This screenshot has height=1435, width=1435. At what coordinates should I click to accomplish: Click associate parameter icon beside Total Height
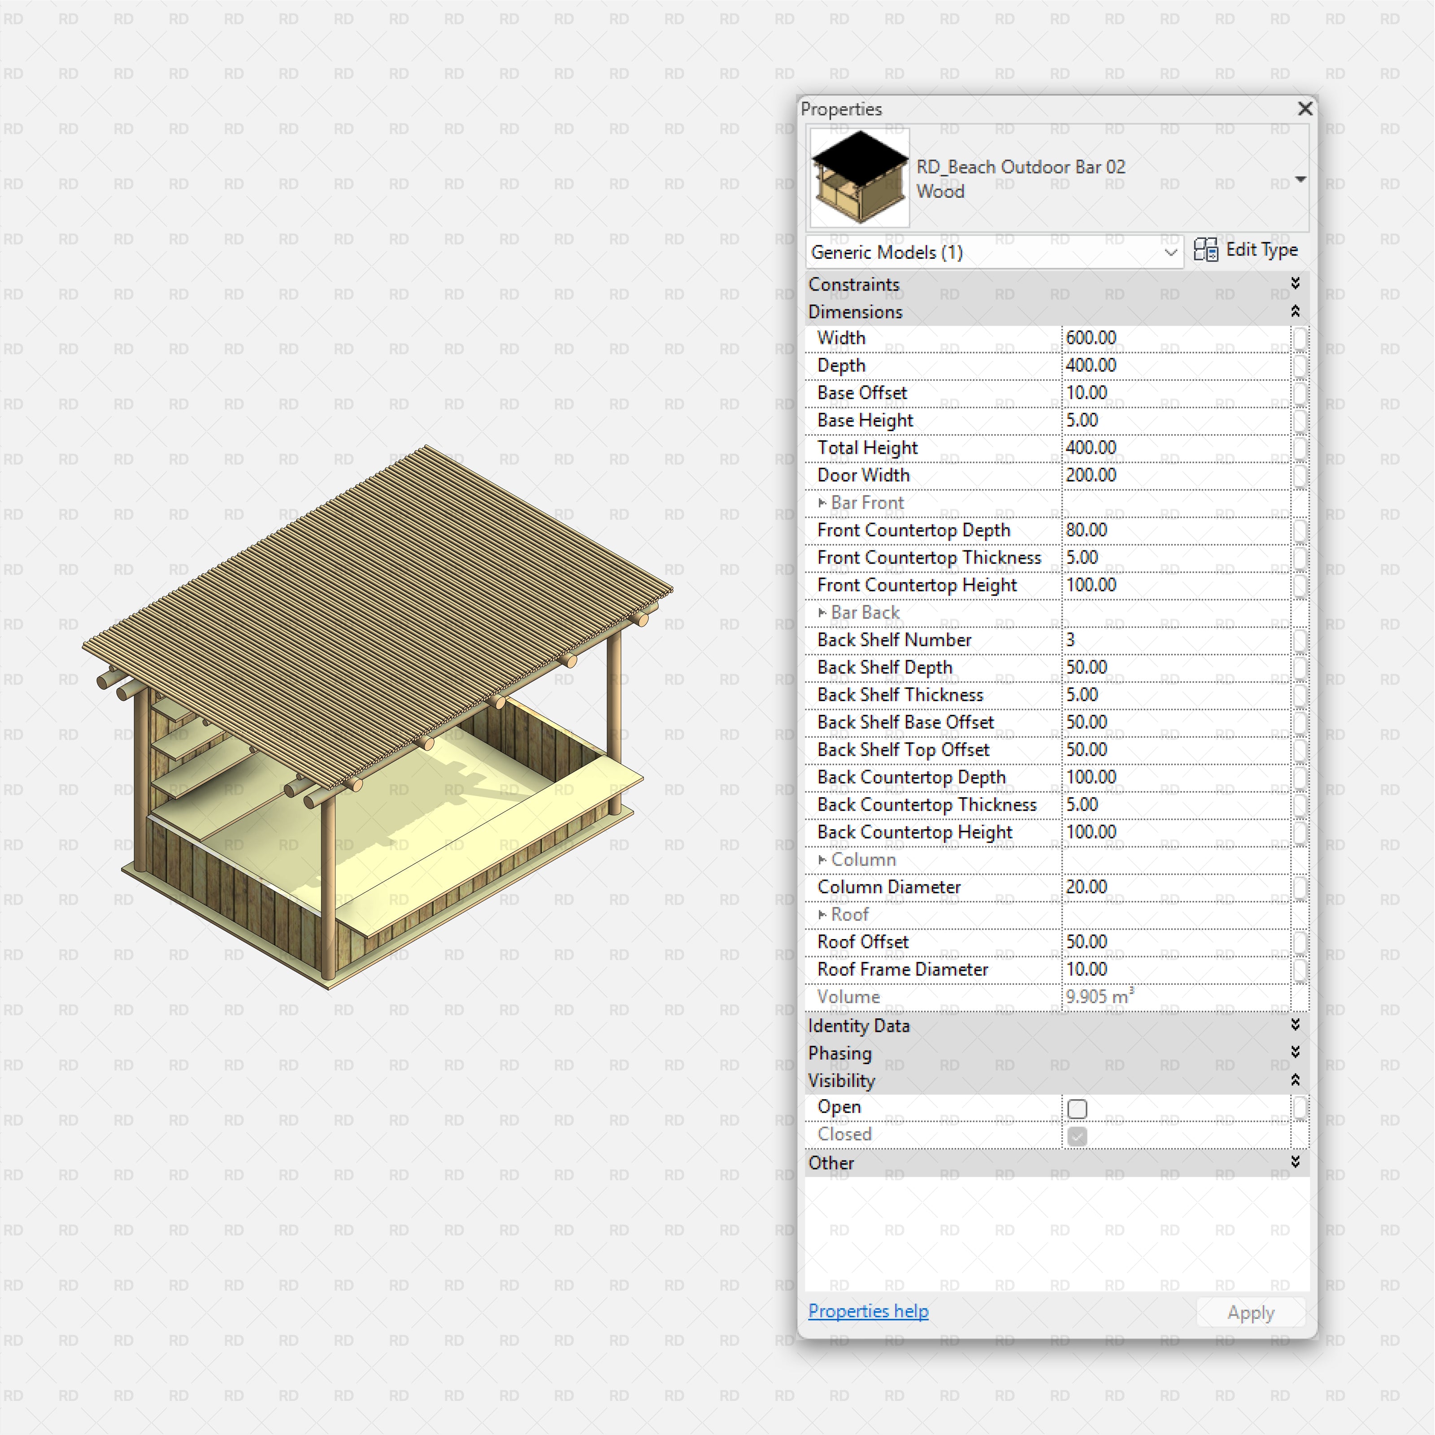coord(1300,448)
